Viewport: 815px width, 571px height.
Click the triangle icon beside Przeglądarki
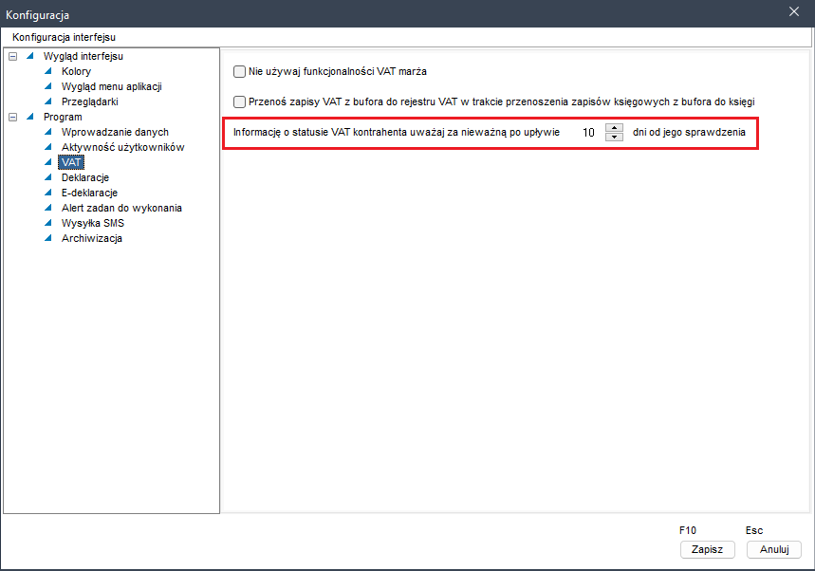point(48,101)
